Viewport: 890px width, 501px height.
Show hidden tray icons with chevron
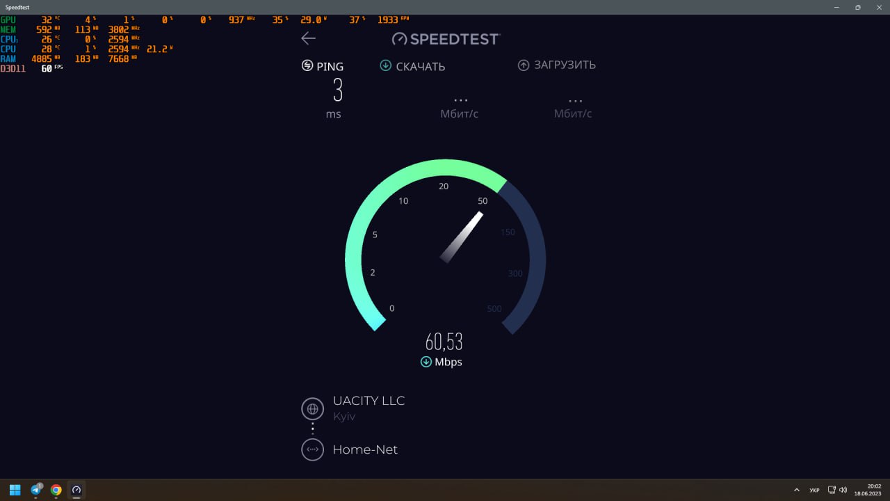[797, 490]
